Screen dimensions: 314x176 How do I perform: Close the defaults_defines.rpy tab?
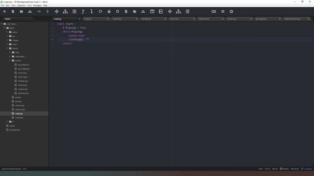point(309,19)
